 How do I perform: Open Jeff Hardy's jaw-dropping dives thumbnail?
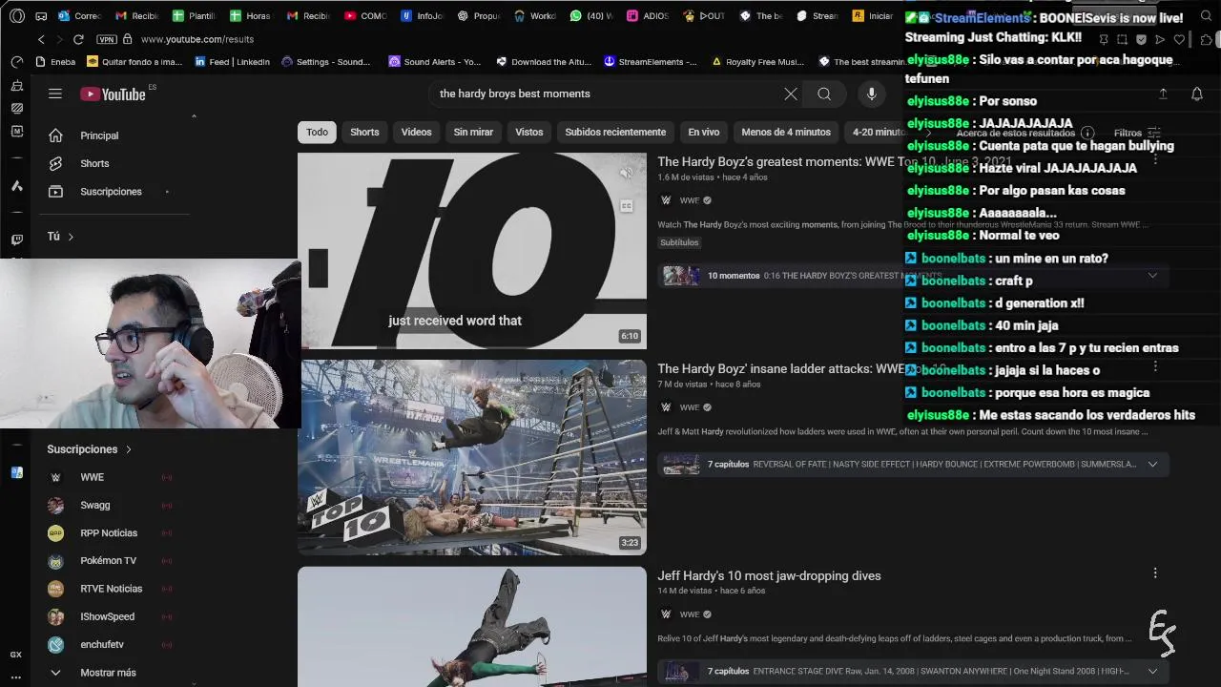pyautogui.click(x=472, y=627)
